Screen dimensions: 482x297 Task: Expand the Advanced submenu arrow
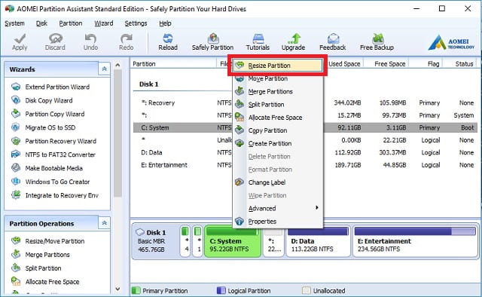tap(316, 208)
